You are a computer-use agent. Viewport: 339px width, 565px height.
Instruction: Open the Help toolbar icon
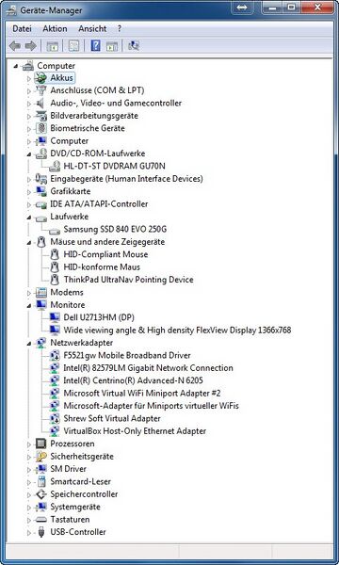tap(95, 46)
